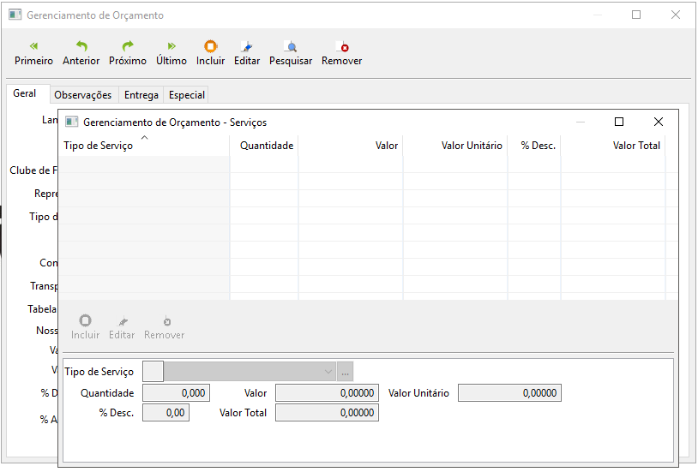Focus the % Desc. input field
Viewport: 698px width, 472px height.
click(x=166, y=413)
